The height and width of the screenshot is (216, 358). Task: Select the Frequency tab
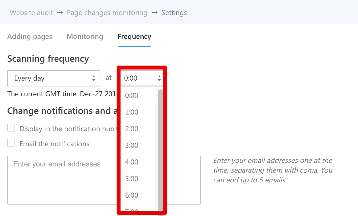coord(134,37)
